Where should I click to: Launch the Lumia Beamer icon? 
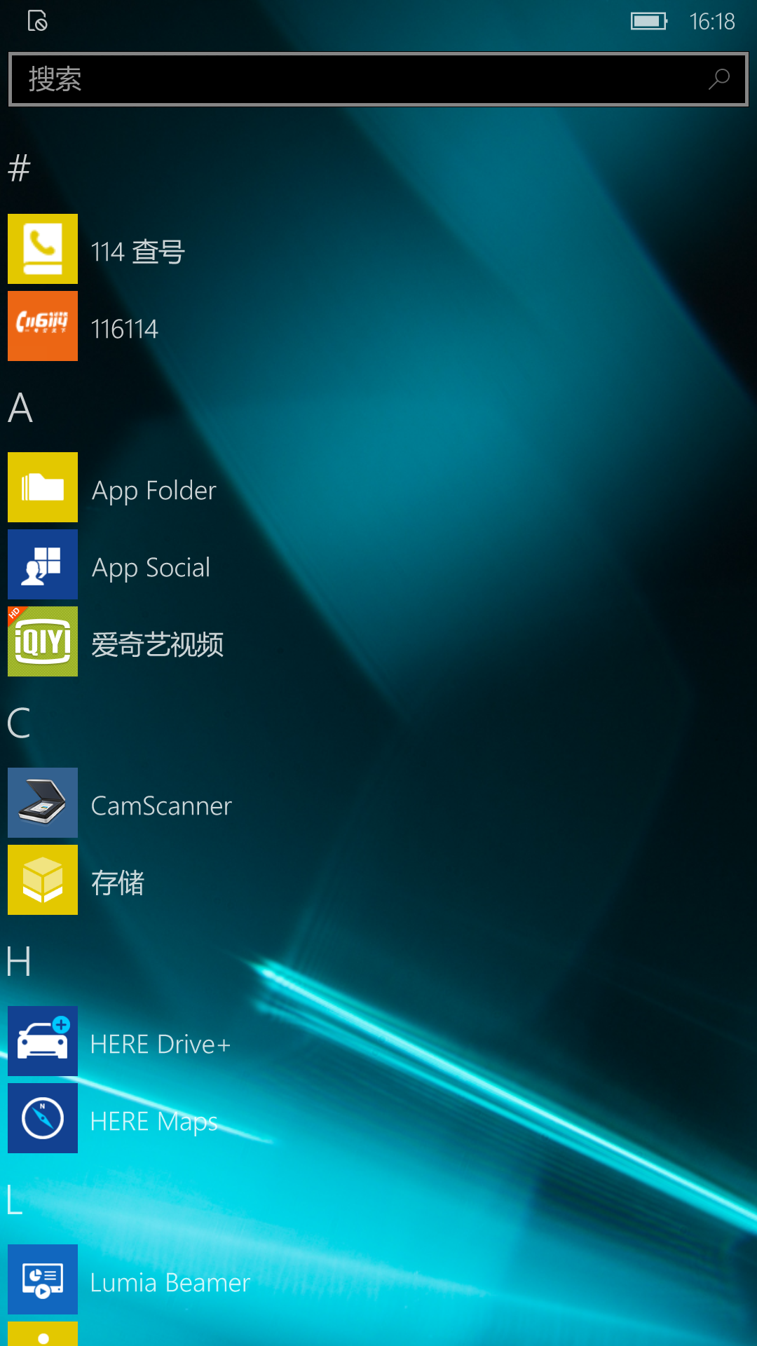43,1279
